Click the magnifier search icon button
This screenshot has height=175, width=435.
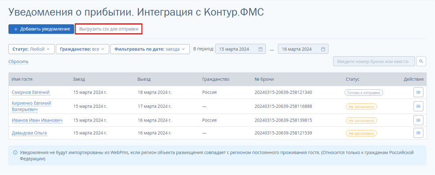(421, 61)
